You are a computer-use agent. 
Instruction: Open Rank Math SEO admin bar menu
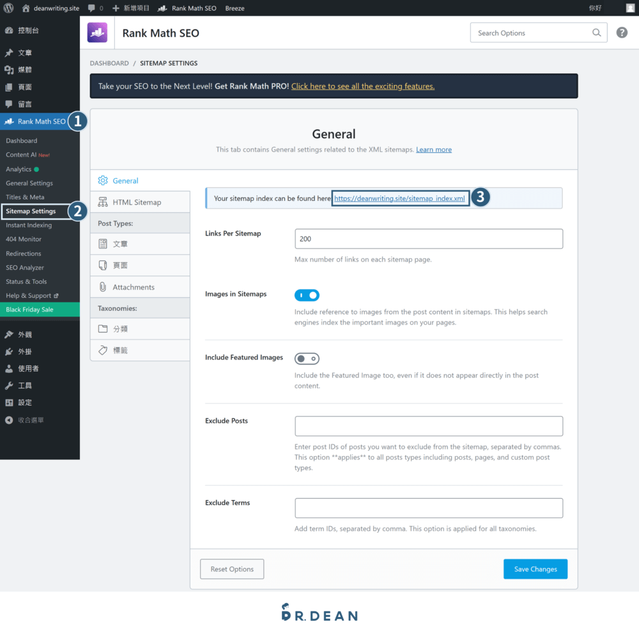pyautogui.click(x=187, y=8)
